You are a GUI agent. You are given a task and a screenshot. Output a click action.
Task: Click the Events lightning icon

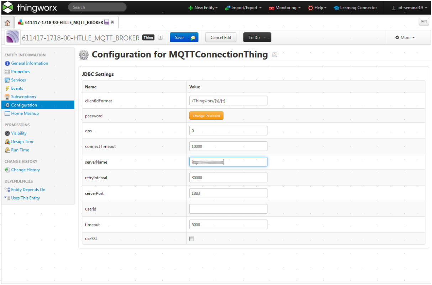coord(7,88)
